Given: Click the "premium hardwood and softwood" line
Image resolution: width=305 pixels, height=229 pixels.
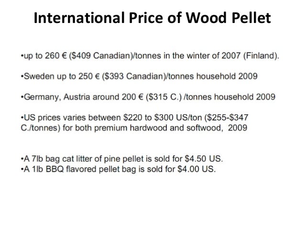Looking at the screenshot, I should click(x=134, y=128).
